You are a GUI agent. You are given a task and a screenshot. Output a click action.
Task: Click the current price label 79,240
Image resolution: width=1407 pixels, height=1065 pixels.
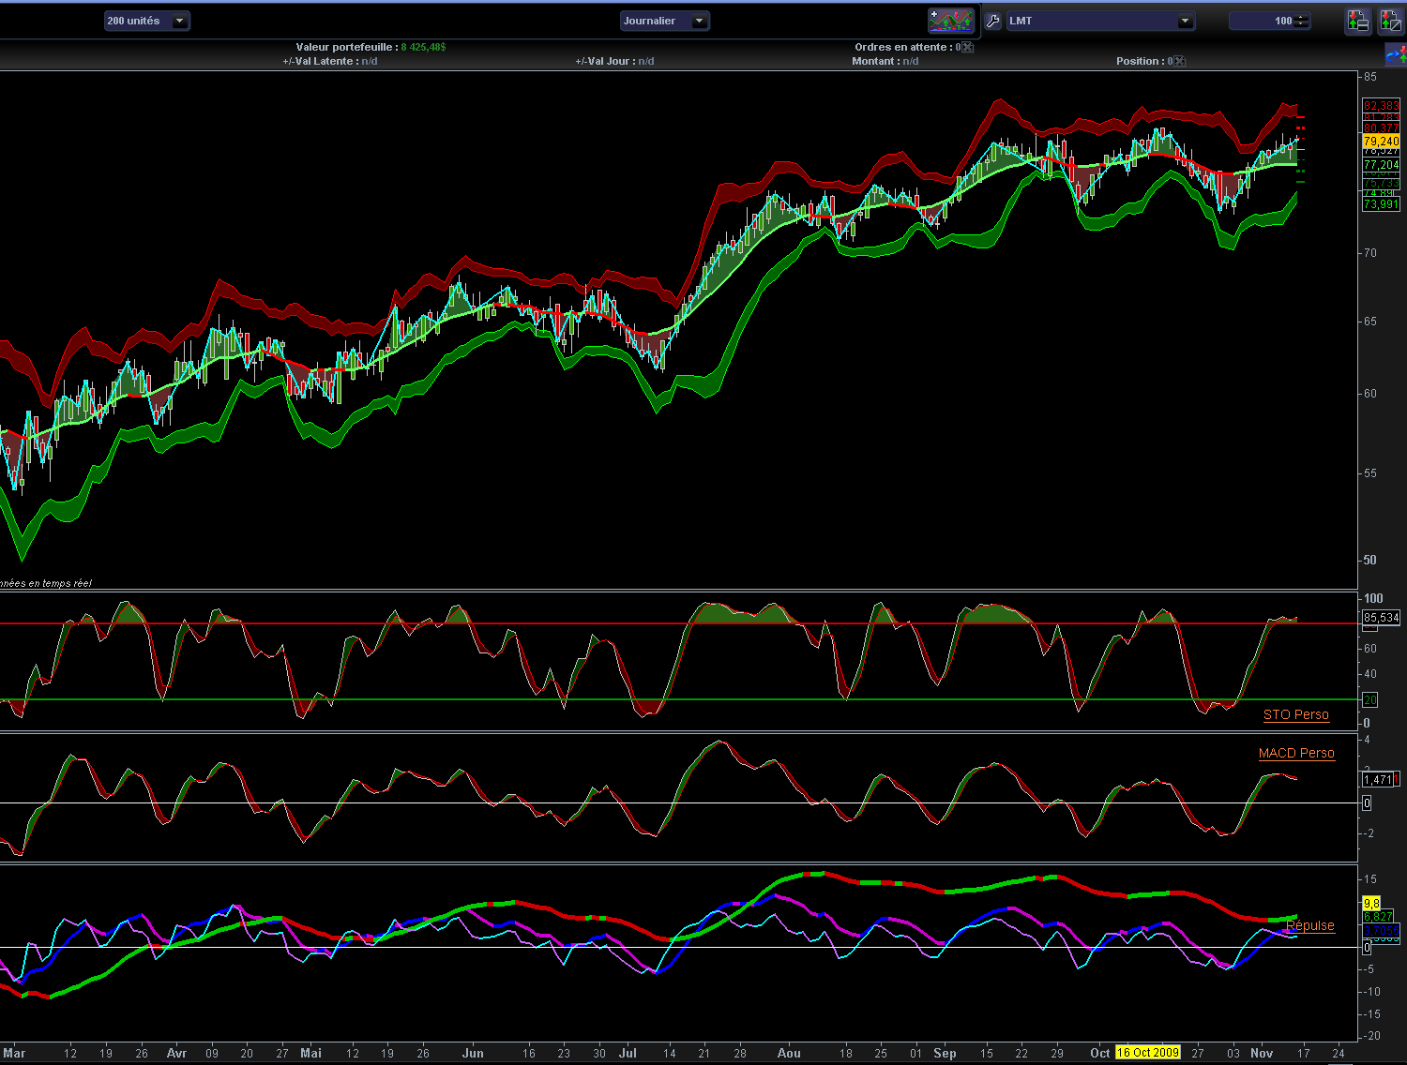coord(1381,142)
